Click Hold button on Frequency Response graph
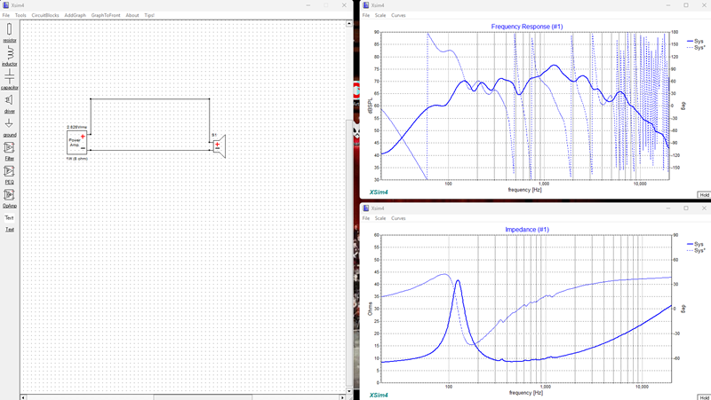The width and height of the screenshot is (711, 400). (704, 195)
